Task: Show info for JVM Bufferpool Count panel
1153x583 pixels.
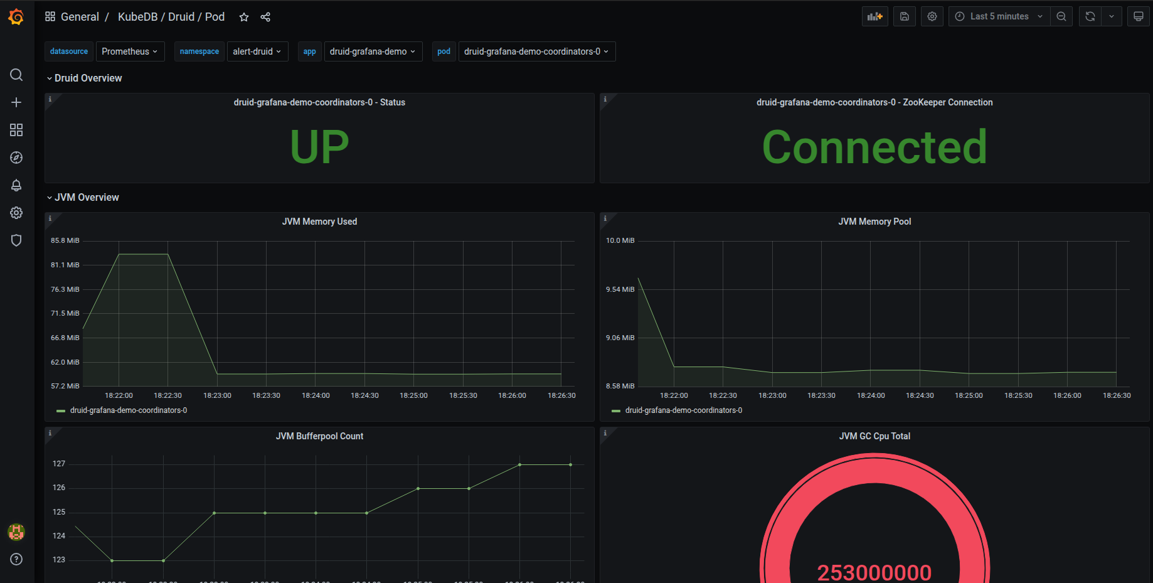Action: [x=50, y=433]
